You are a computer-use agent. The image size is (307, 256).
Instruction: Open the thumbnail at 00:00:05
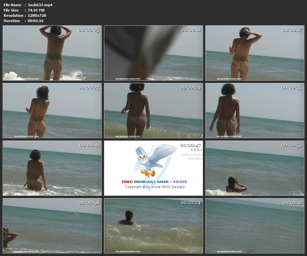point(52,53)
